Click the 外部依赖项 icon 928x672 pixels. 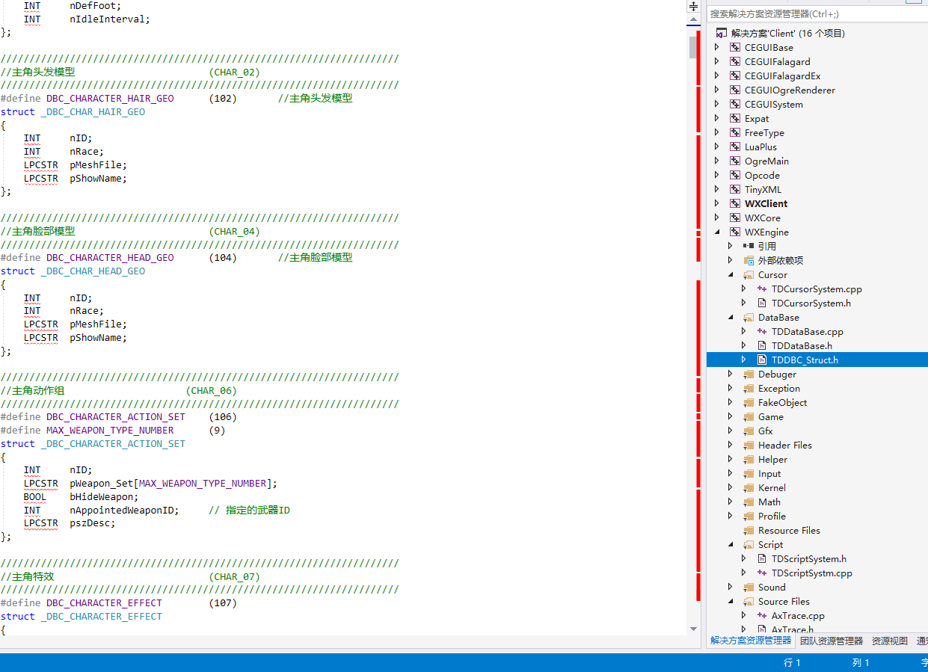tap(749, 261)
